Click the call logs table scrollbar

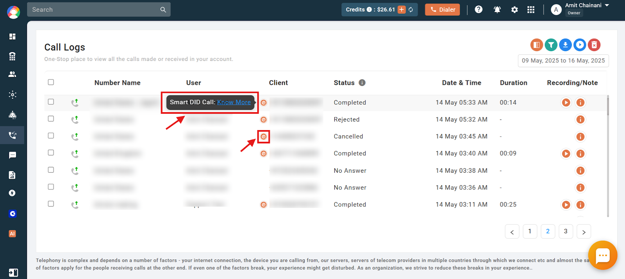(608, 106)
